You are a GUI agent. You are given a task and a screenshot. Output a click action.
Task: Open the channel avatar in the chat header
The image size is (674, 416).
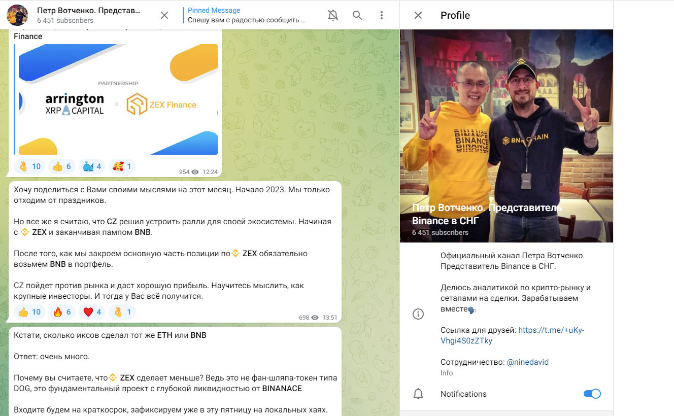17,15
